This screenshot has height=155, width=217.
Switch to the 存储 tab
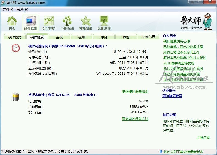(104, 37)
